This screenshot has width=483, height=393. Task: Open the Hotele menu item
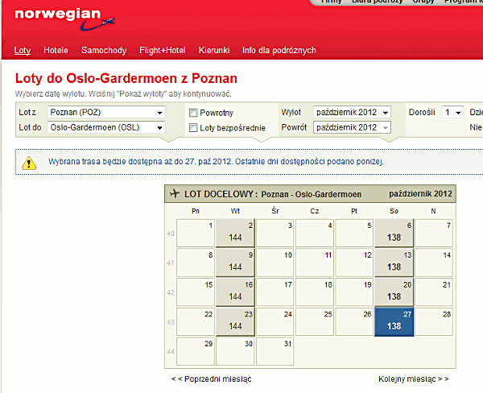tap(56, 50)
